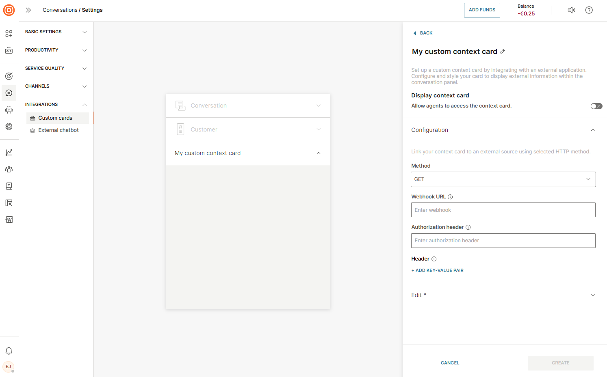Enable the Display context card toggle
This screenshot has width=607, height=377.
(596, 106)
